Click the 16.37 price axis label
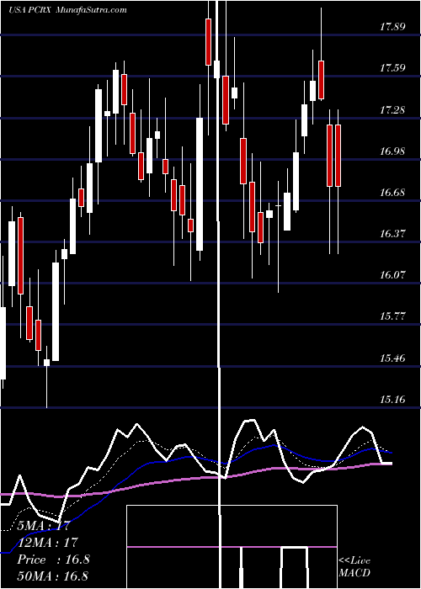This screenshot has width=421, height=589. [392, 234]
